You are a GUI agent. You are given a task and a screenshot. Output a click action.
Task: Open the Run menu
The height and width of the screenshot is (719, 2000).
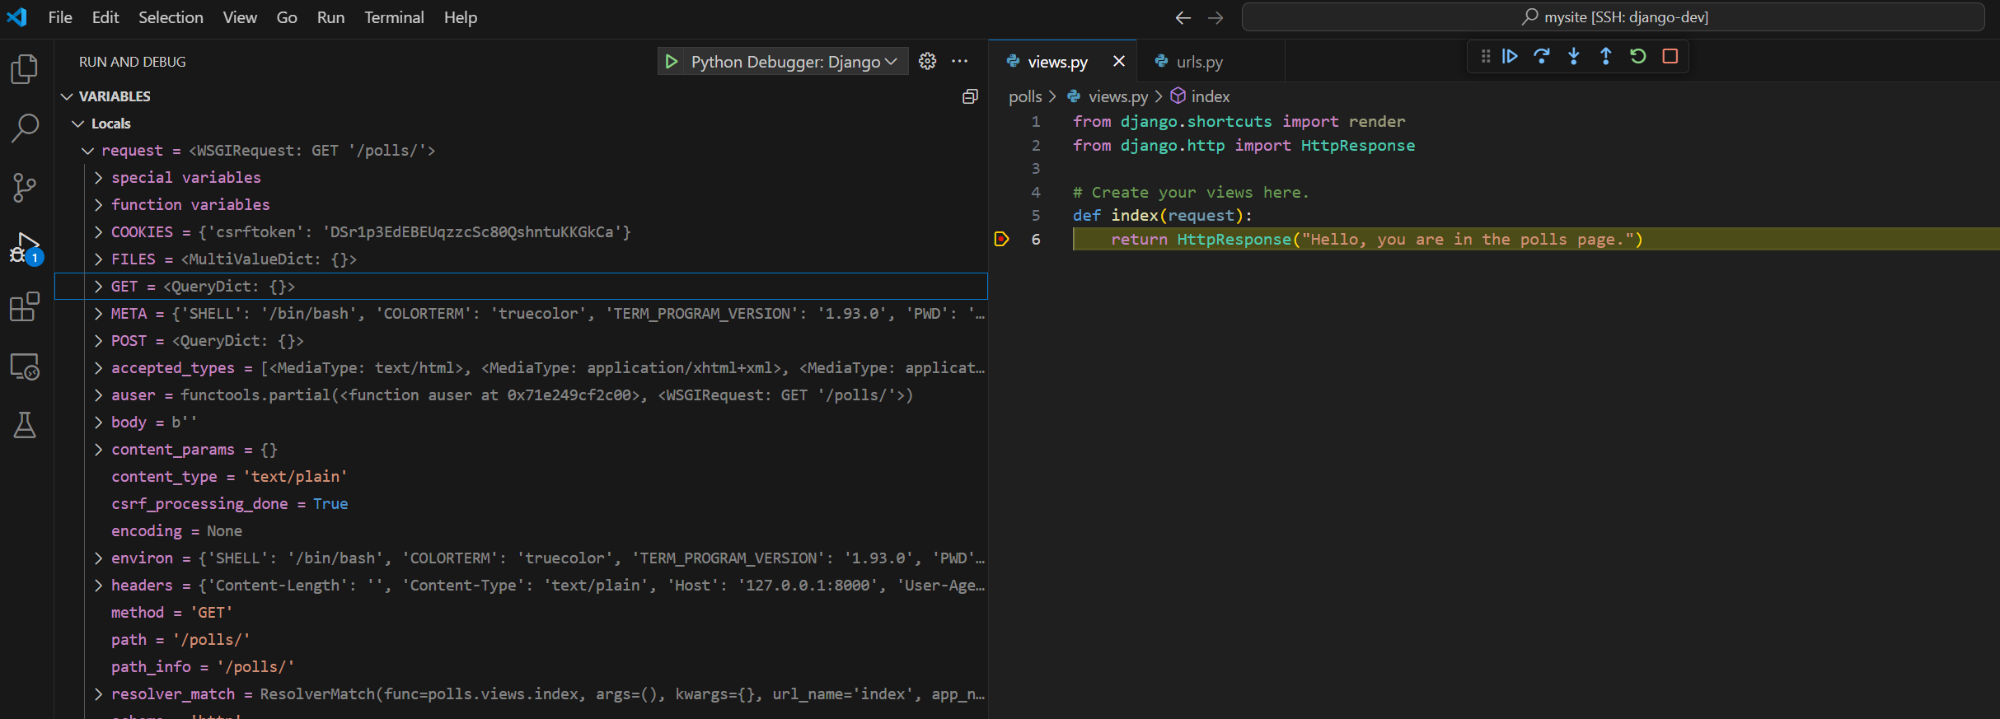coord(330,17)
